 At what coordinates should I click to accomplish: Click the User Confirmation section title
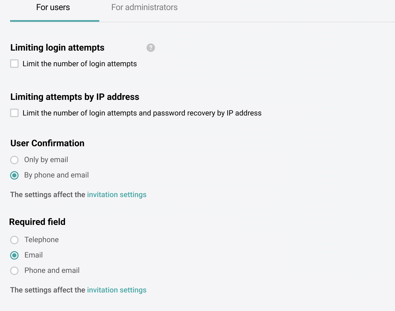47,143
